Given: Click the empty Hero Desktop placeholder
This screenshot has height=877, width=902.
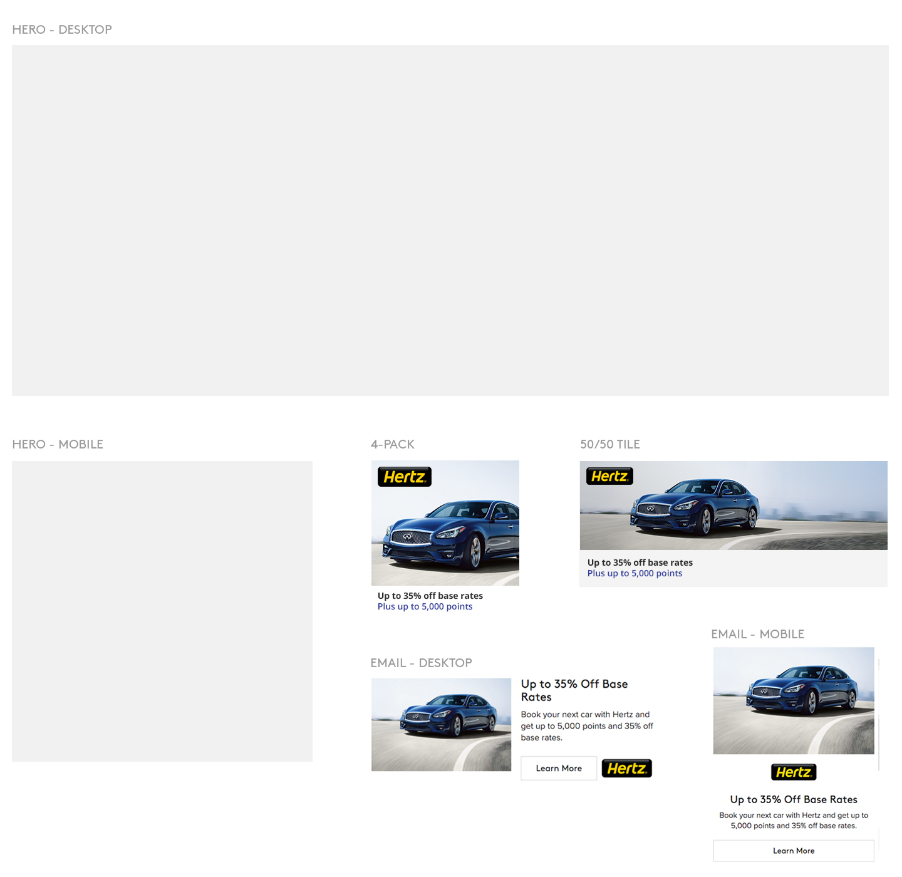Looking at the screenshot, I should coord(450,220).
